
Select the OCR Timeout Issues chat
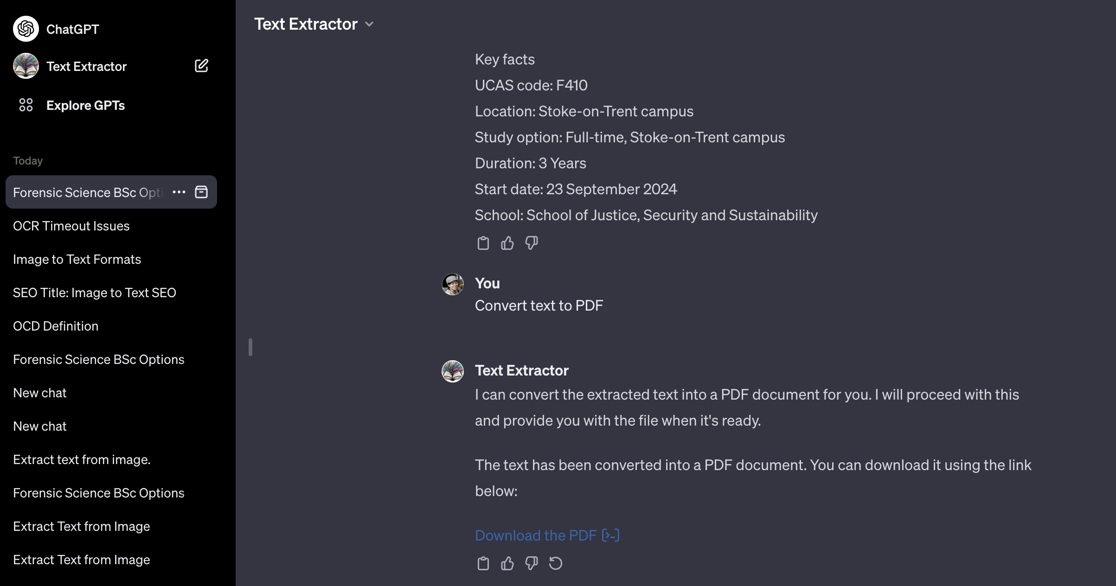71,226
